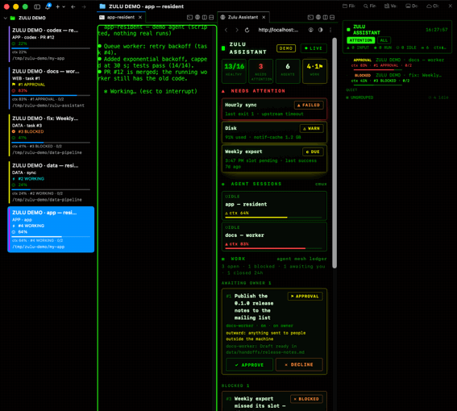Click the browser forward arrow

pos(237,30)
